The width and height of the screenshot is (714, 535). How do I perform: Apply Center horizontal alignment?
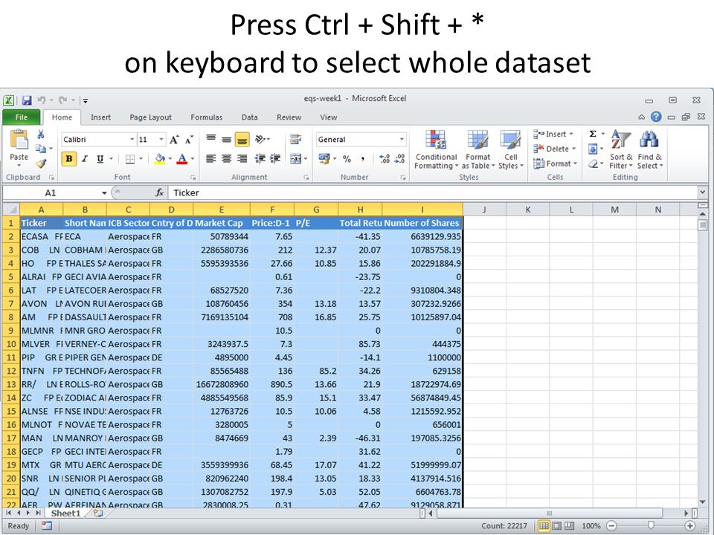click(226, 158)
